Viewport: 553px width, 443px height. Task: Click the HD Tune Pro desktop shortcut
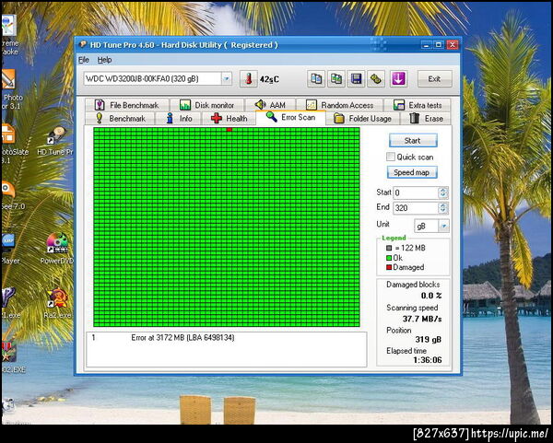pos(55,141)
